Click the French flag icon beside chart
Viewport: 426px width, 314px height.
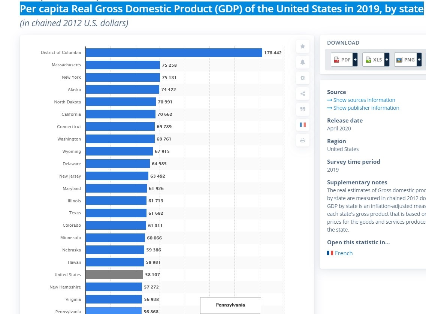302,125
